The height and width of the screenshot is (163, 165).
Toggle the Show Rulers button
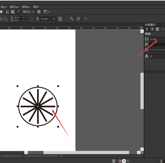(x=7, y=12)
